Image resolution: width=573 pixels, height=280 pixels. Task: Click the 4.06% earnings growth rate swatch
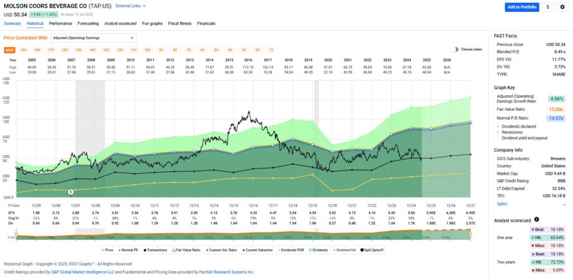pyautogui.click(x=557, y=99)
